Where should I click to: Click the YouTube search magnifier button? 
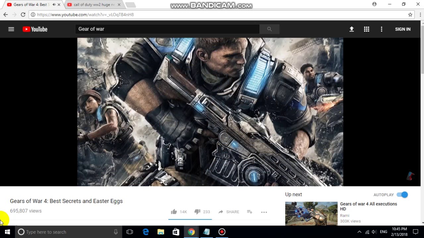pyautogui.click(x=269, y=29)
